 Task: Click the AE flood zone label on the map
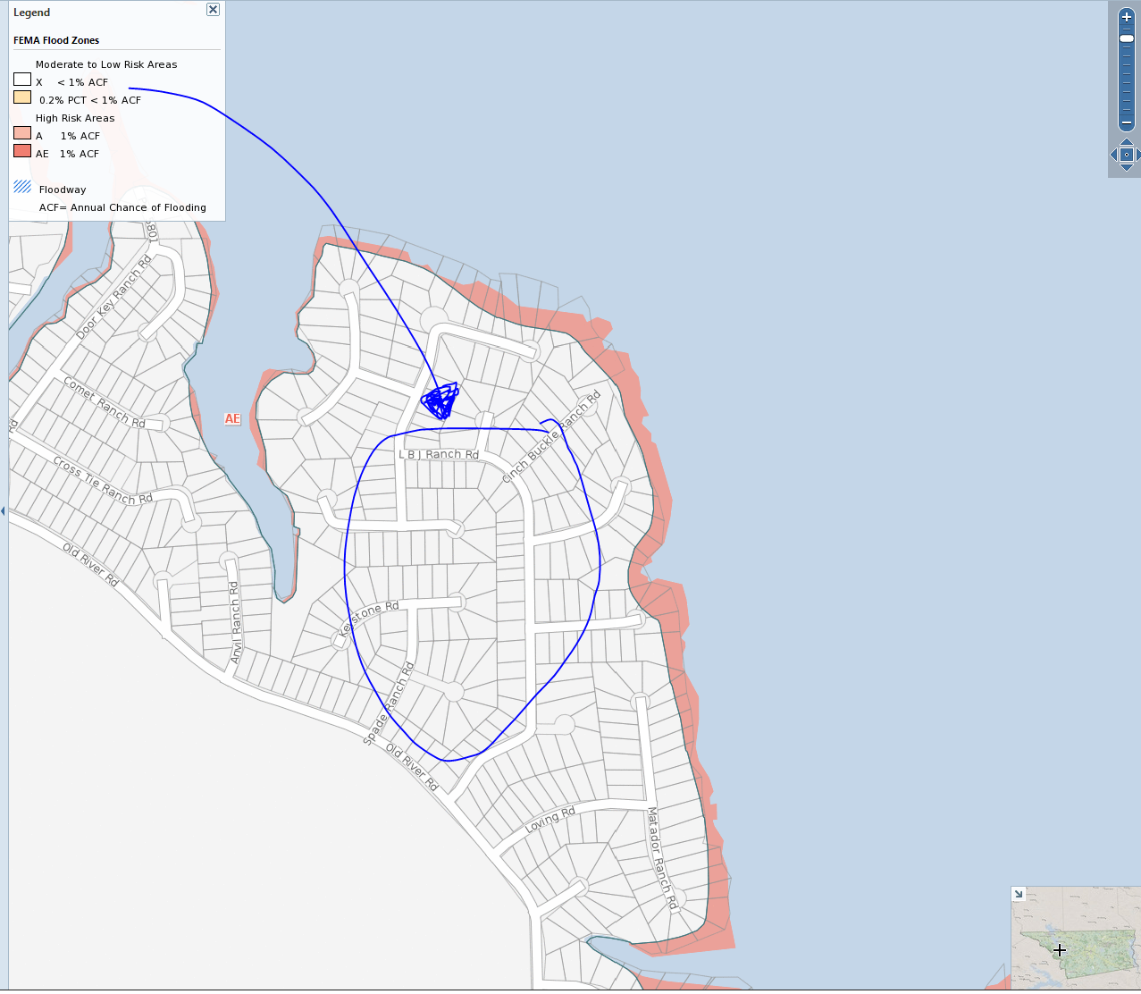[233, 418]
